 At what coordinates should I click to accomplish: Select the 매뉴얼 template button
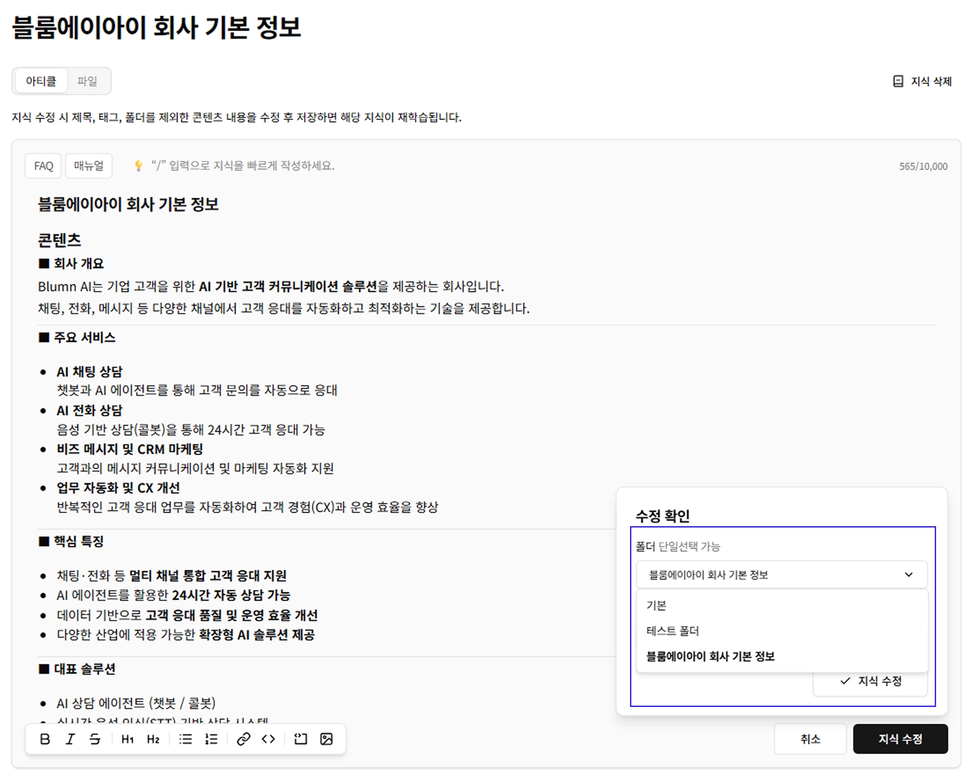pos(89,166)
